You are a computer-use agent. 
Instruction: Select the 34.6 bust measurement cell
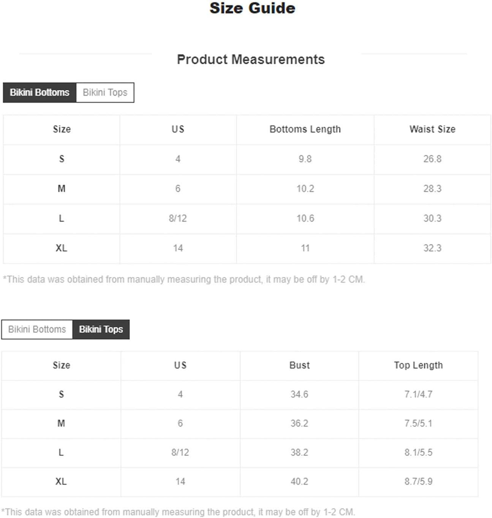pos(299,395)
